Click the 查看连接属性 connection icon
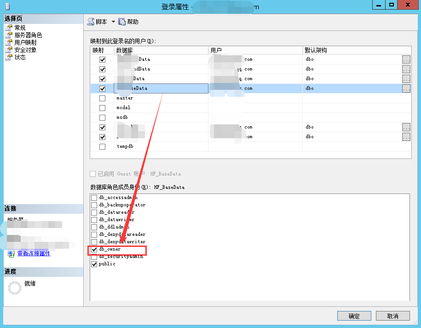 coord(11,254)
